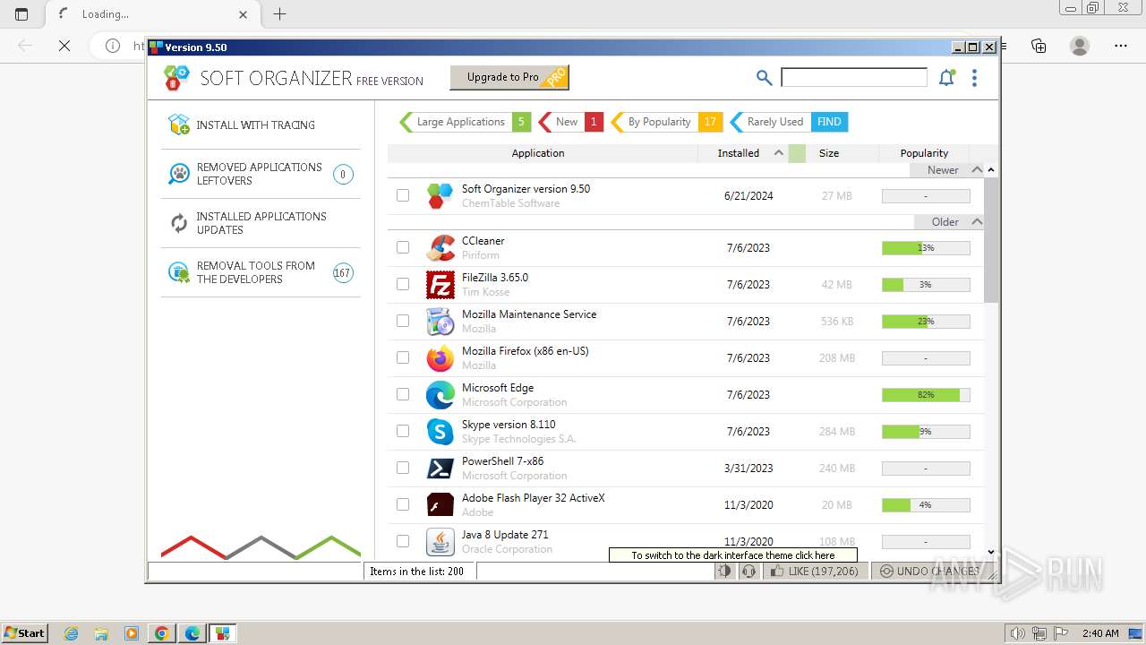Open File Explorer from the taskbar
The width and height of the screenshot is (1146, 645).
[101, 633]
